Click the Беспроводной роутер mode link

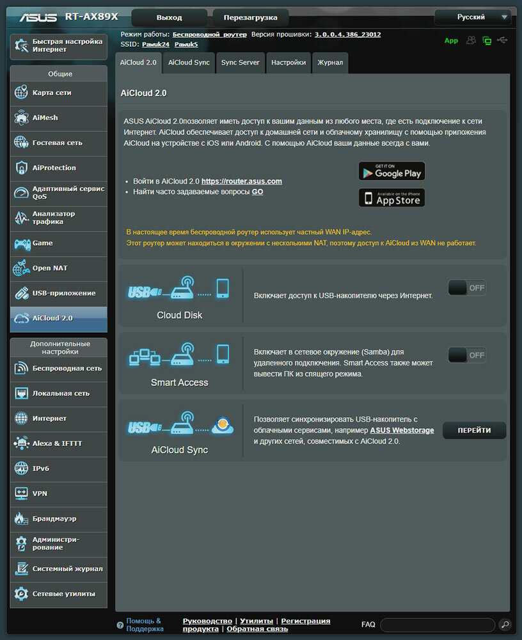(209, 35)
